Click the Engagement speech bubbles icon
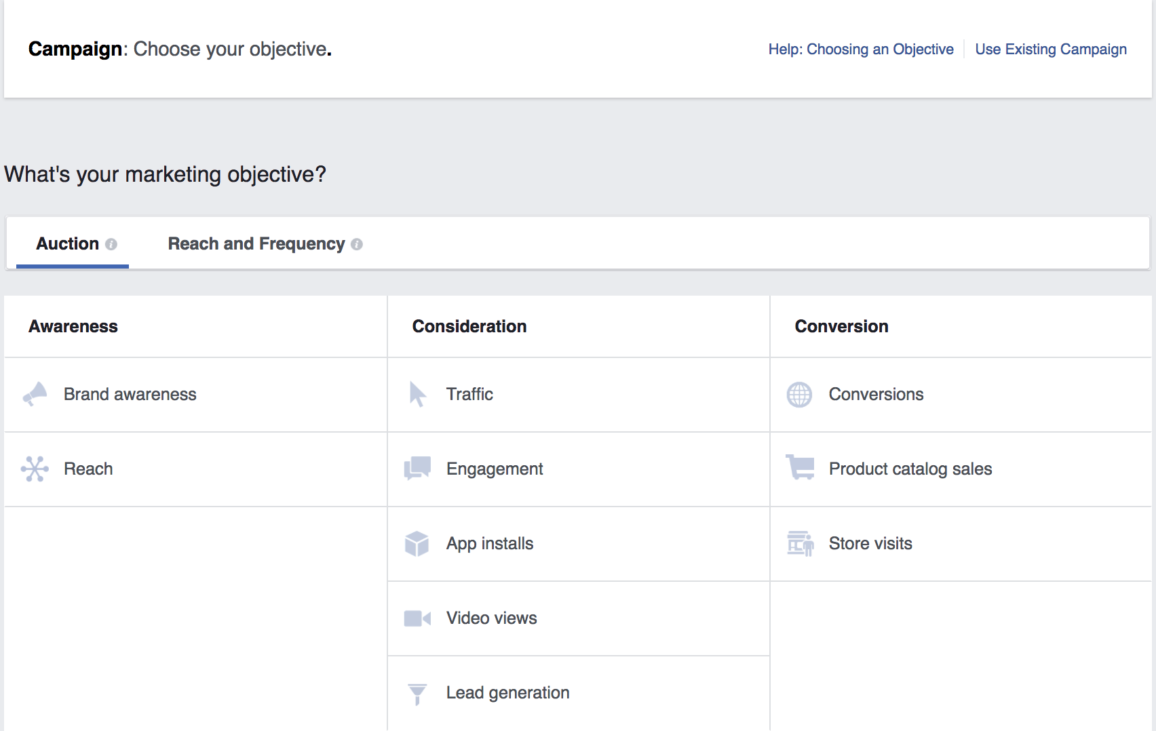This screenshot has height=731, width=1156. pyautogui.click(x=418, y=469)
